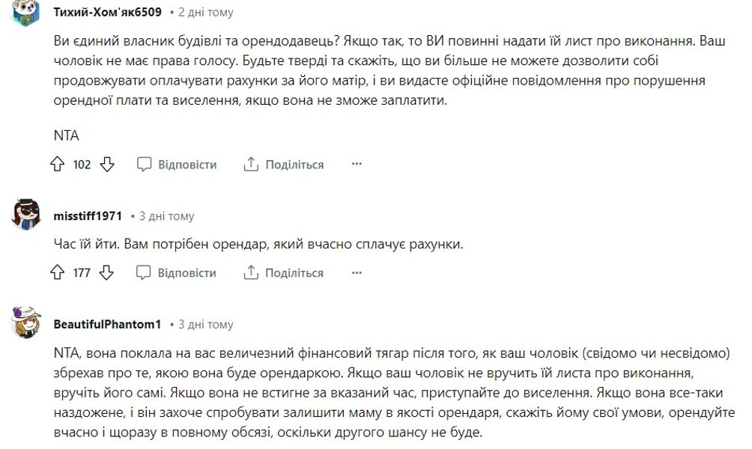Open '2 дні тому' comment timestamp
Viewport: 752px width, 449px height.
pyautogui.click(x=205, y=13)
